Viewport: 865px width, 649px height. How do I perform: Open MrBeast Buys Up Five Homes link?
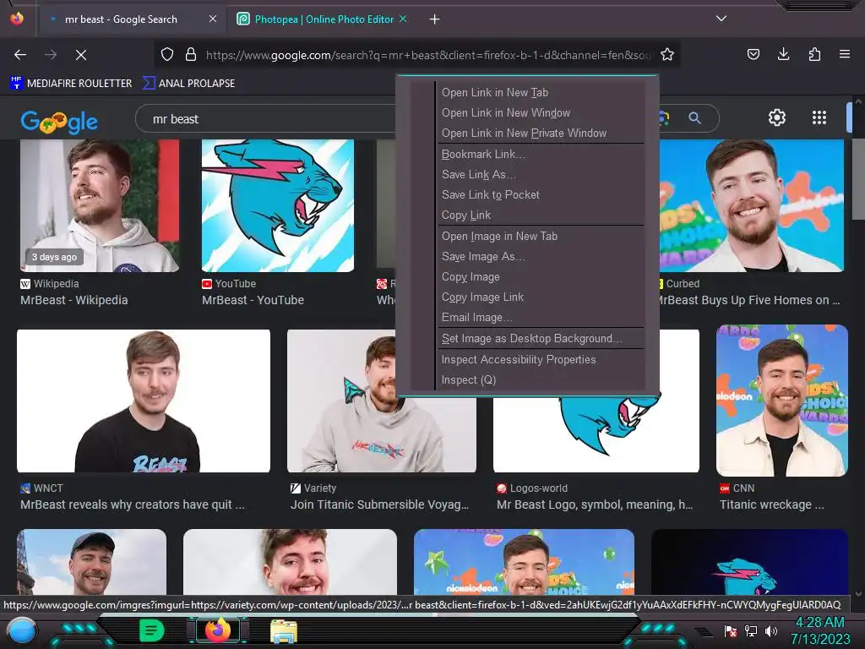pos(749,300)
